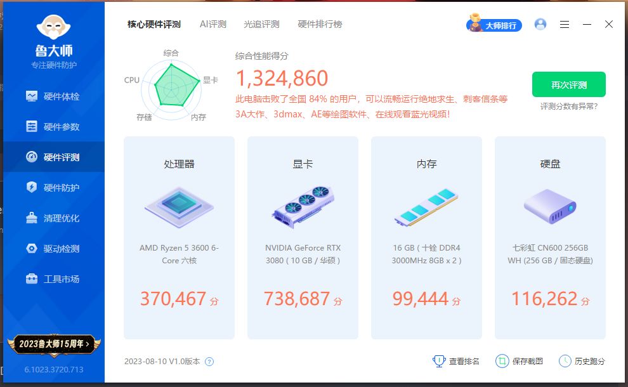This screenshot has height=387, width=628.
Task: Click the 工具市场 toolbox icon
Action: (32, 279)
